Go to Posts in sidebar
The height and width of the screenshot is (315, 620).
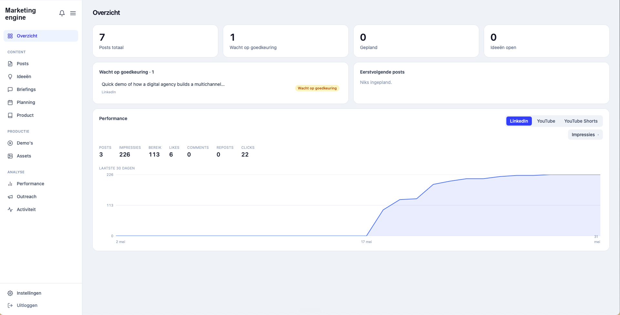pos(41,64)
